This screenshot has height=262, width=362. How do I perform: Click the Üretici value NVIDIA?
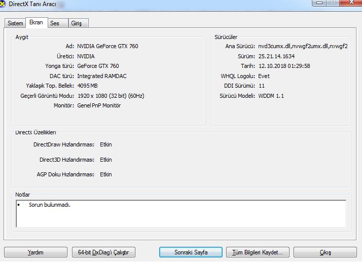pyautogui.click(x=86, y=56)
